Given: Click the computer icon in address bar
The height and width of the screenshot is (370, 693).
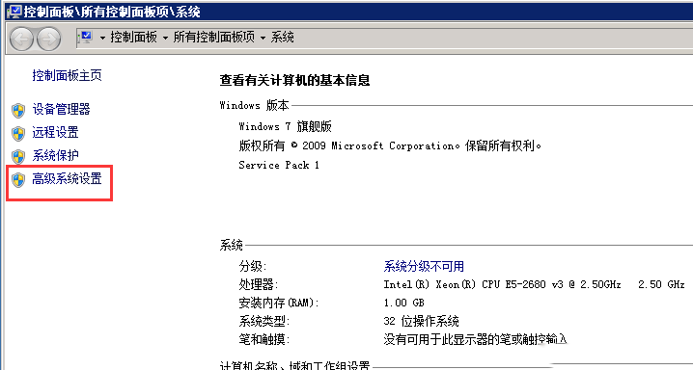Looking at the screenshot, I should (x=86, y=38).
